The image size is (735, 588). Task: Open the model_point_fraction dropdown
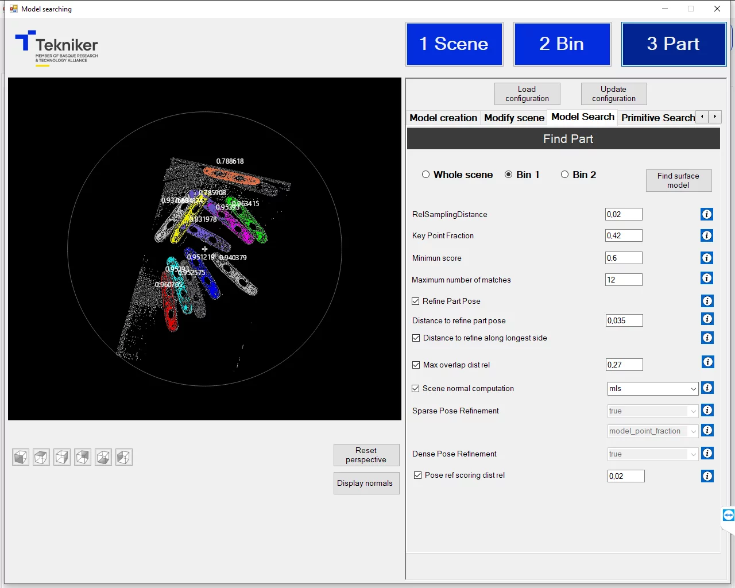pyautogui.click(x=653, y=431)
